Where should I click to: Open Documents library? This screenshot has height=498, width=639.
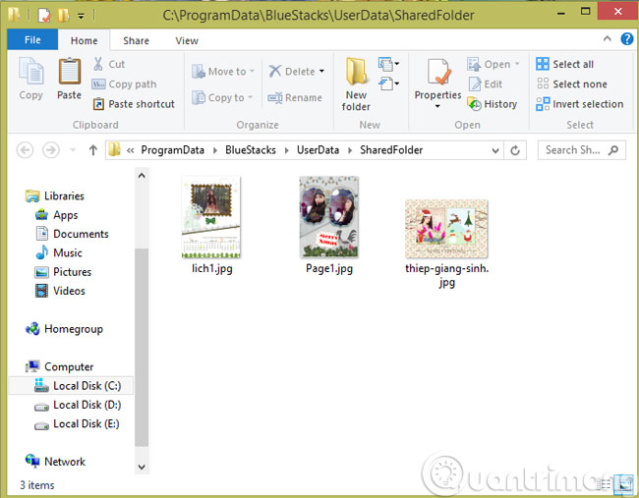click(72, 234)
